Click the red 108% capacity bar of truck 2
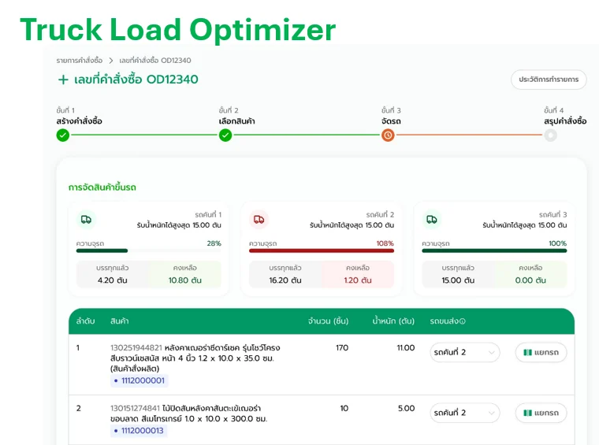599x445 pixels. pos(322,250)
